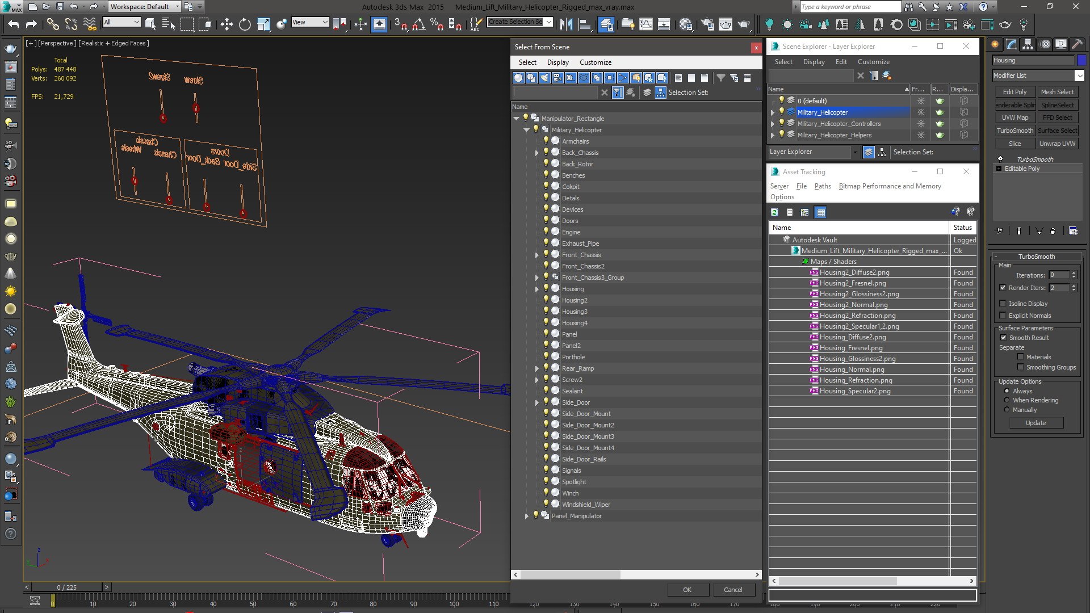The image size is (1090, 613).
Task: Activate the Select and Rotate tool
Action: click(245, 24)
